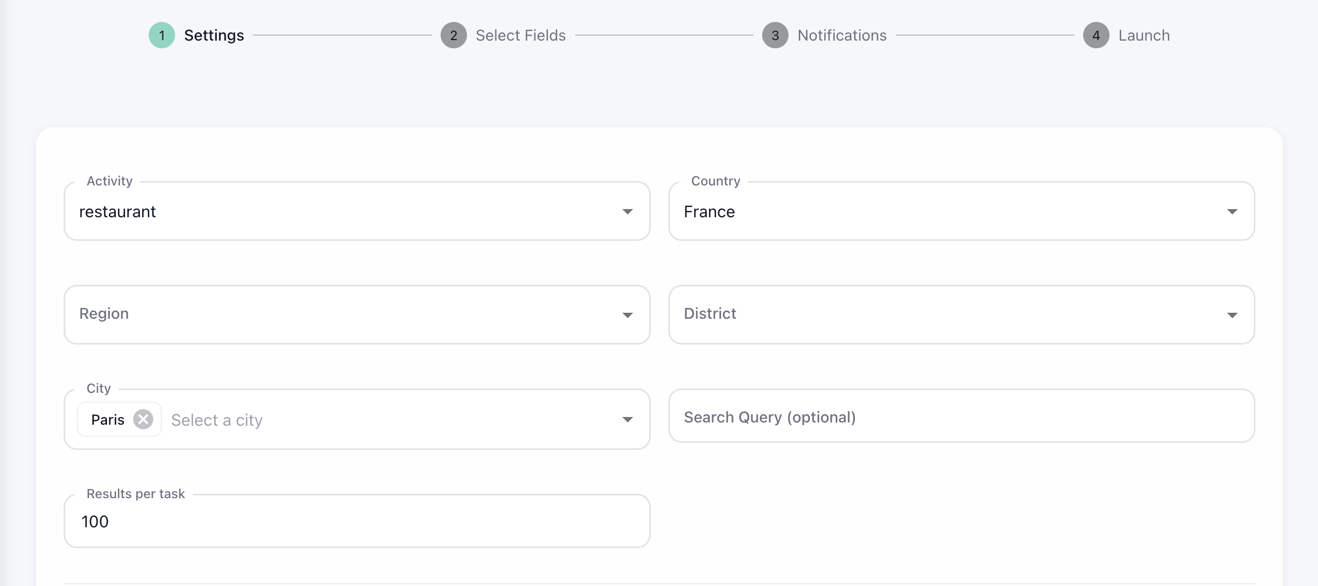
Task: Click the step 4 circle icon
Action: pos(1096,36)
